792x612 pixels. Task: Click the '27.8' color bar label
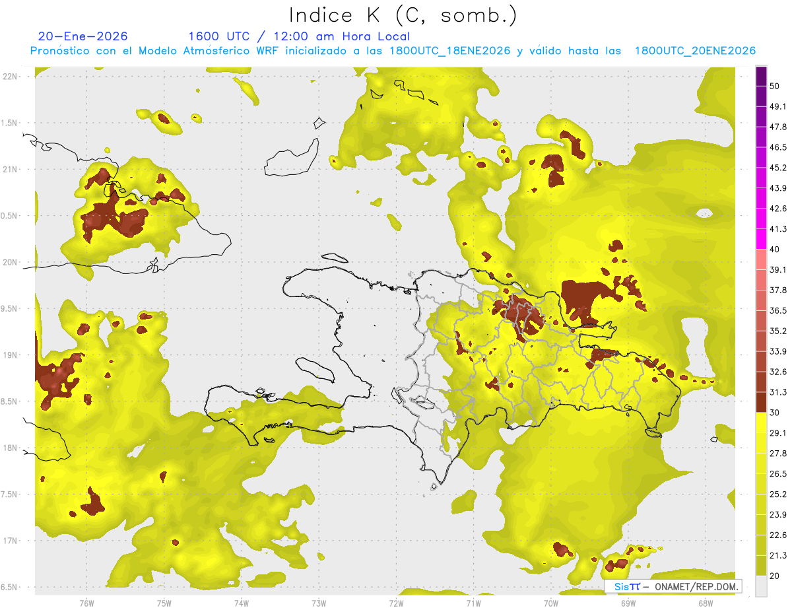[778, 454]
